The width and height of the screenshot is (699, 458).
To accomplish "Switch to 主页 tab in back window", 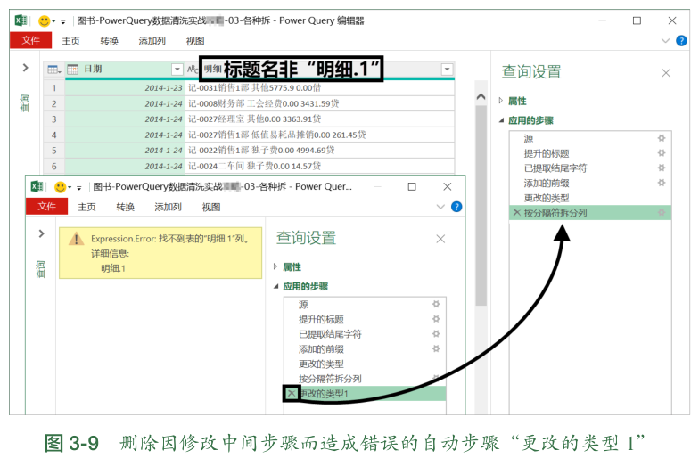I will pyautogui.click(x=70, y=41).
